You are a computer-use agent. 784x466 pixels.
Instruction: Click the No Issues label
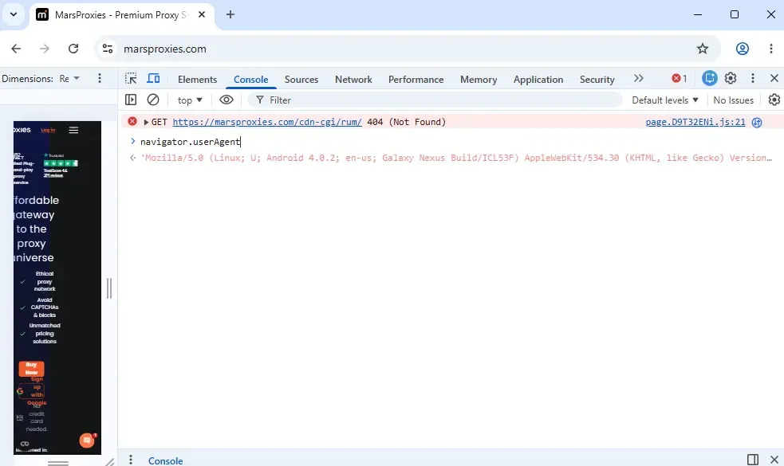coord(733,100)
